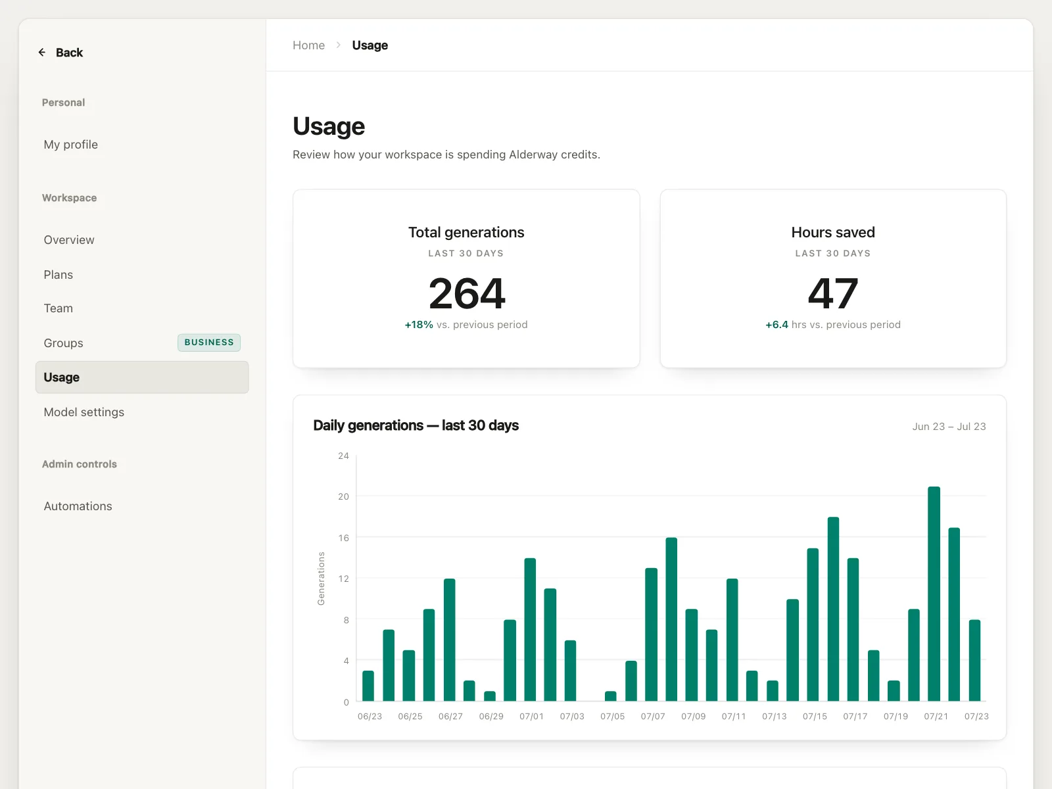Open the Groups section

pos(142,343)
